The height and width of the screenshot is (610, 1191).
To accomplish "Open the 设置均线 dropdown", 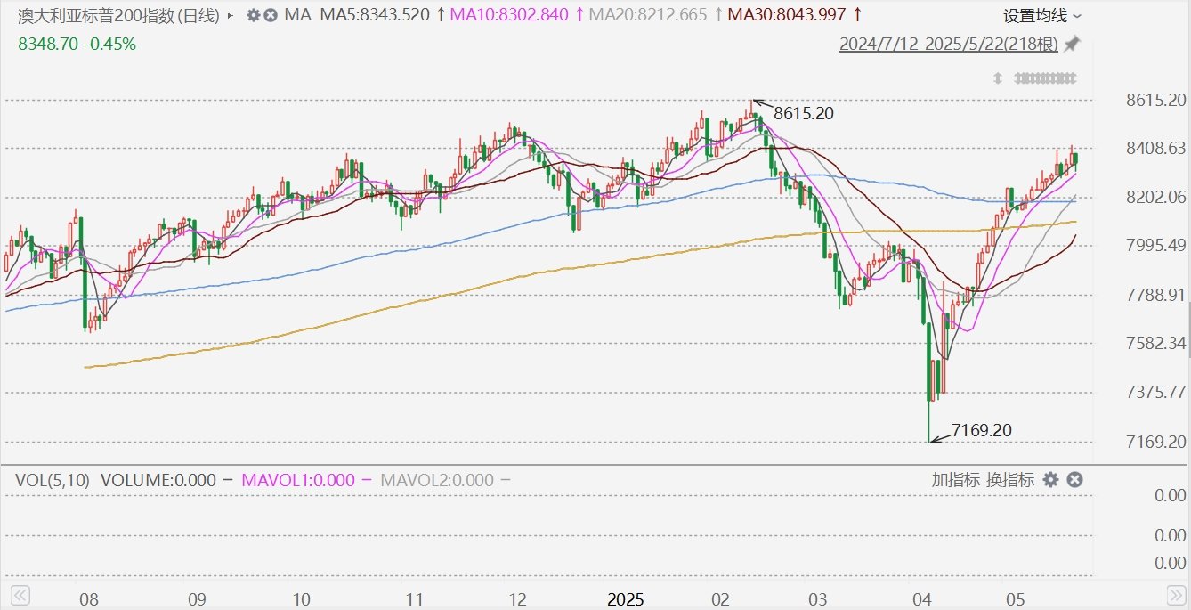I will pos(1042,16).
